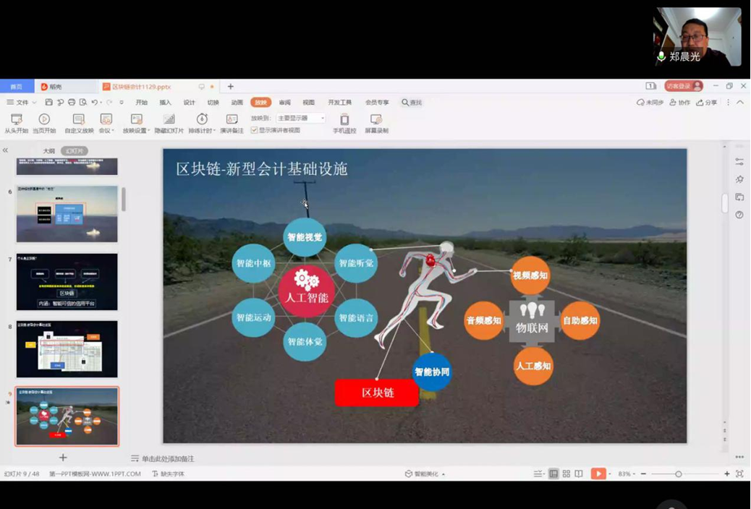Click 单击此处添加备注 notes area
Screen dimensions: 751x509
coord(168,459)
